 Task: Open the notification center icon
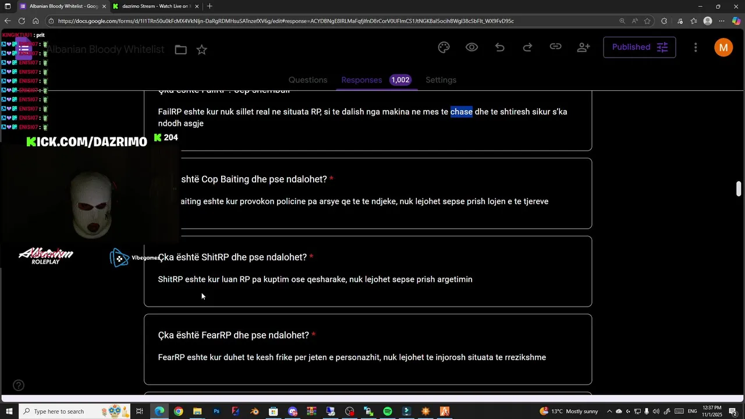tap(733, 411)
